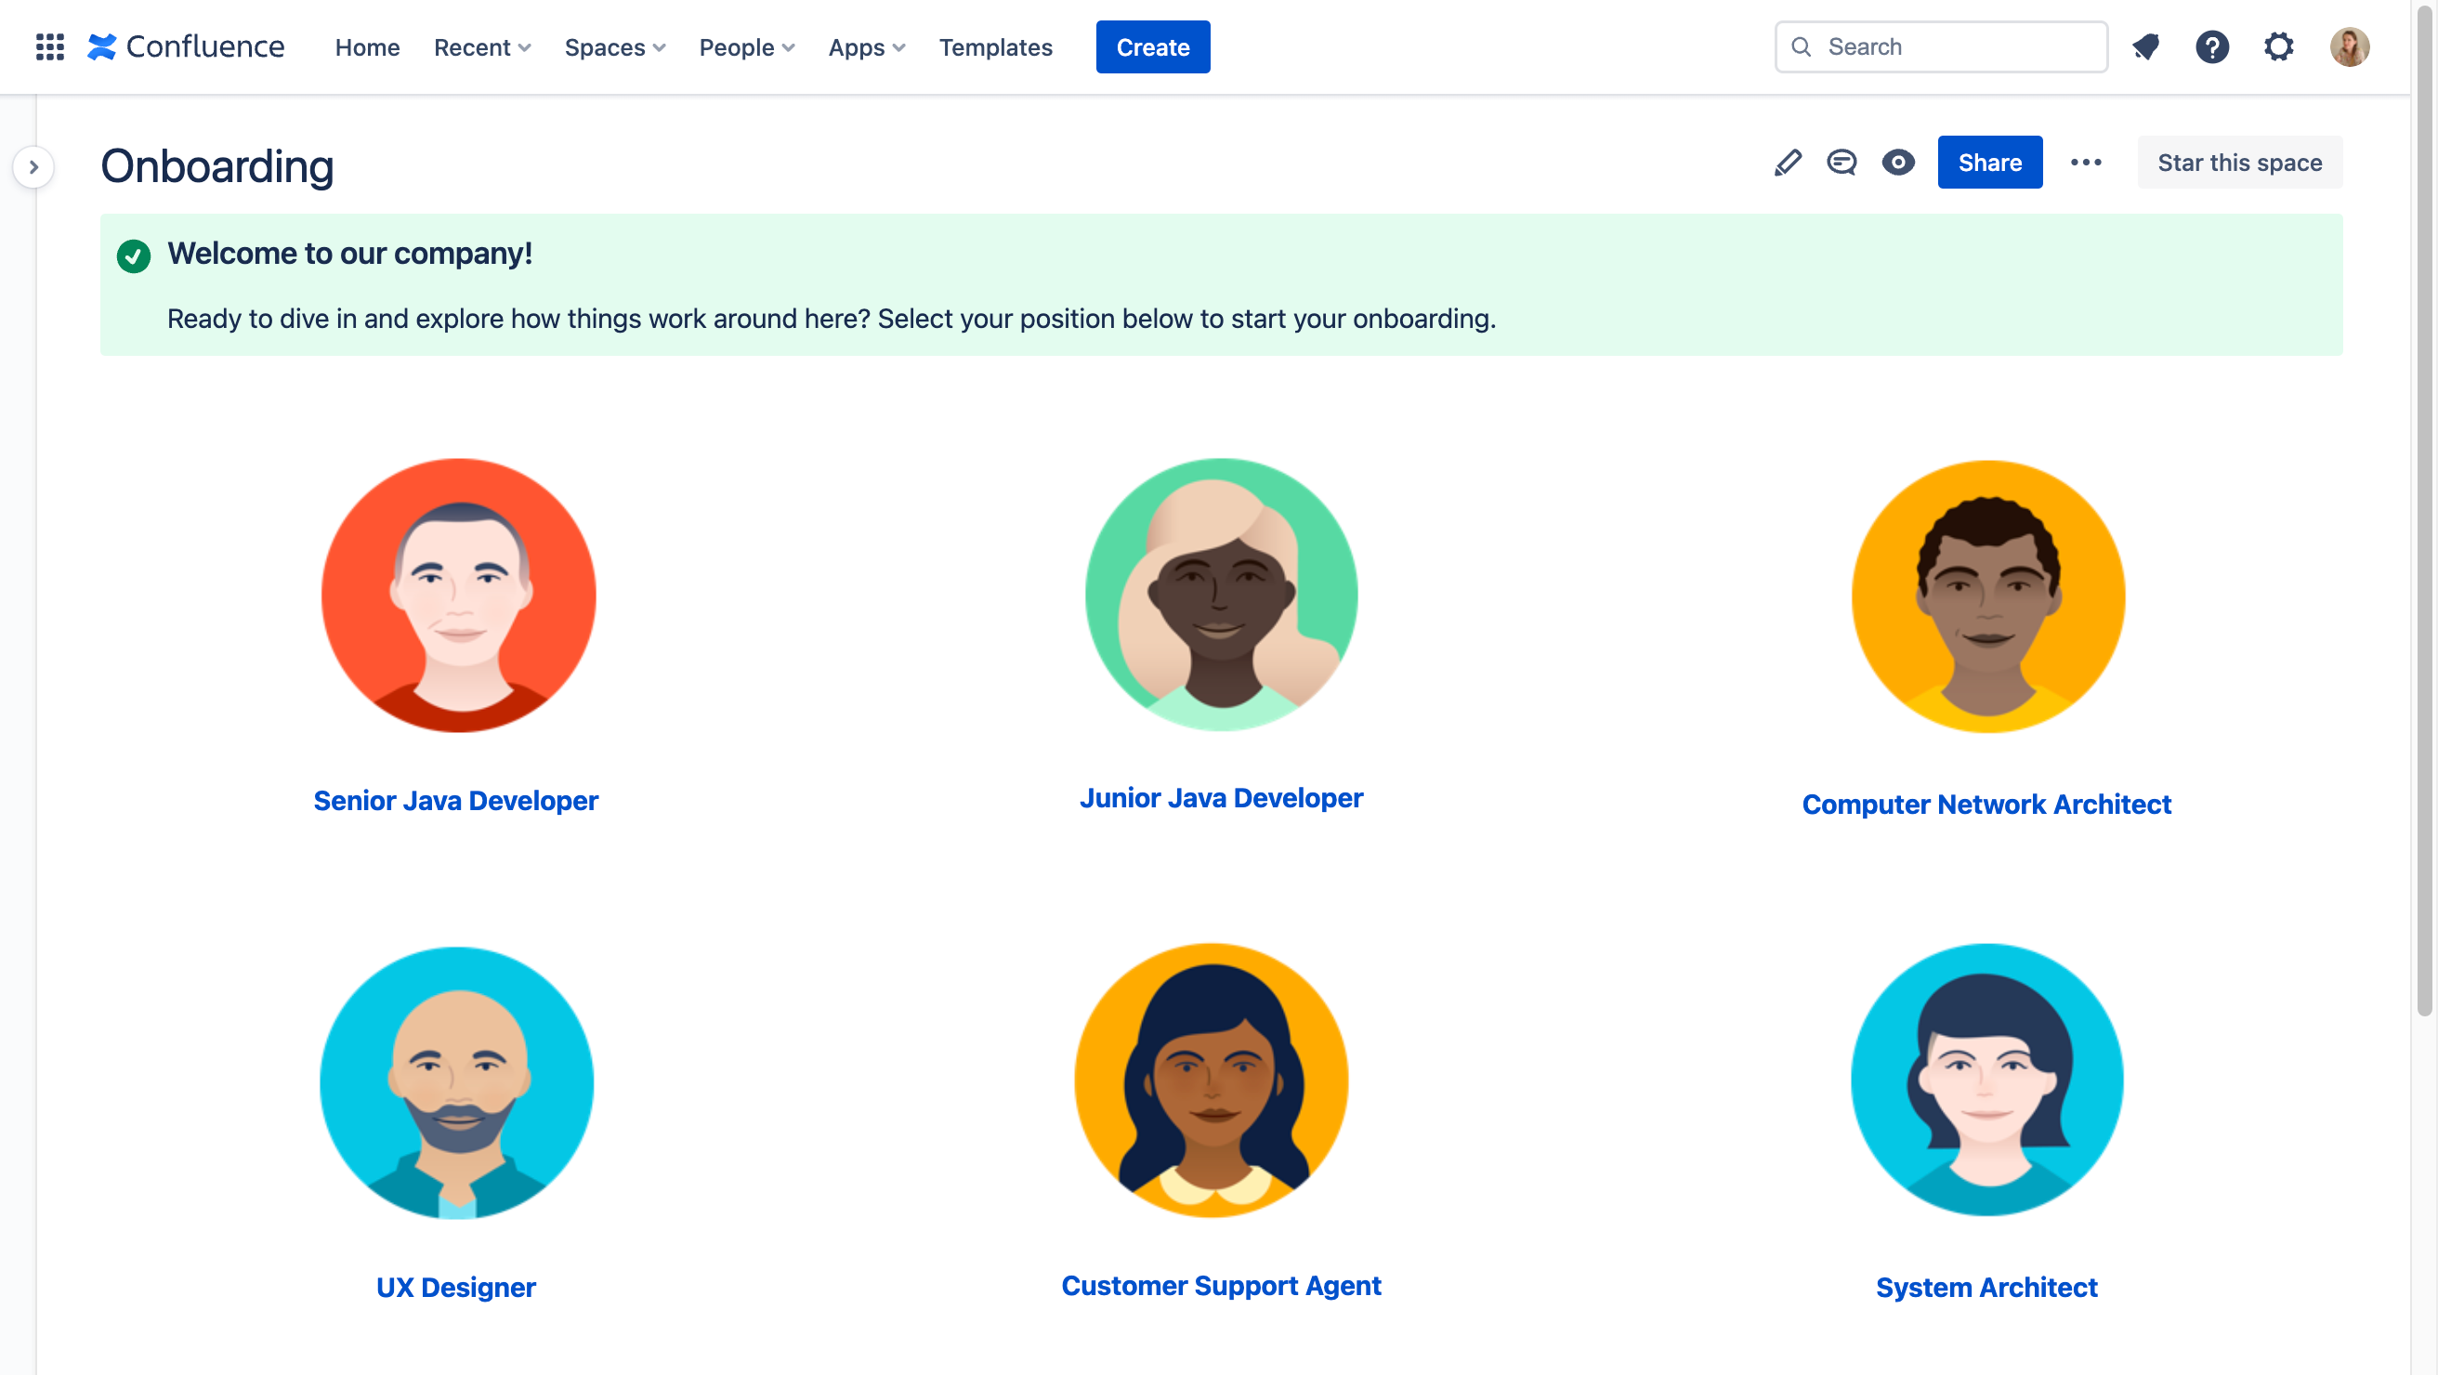Image resolution: width=2438 pixels, height=1375 pixels.
Task: Click the settings gear icon
Action: (2279, 46)
